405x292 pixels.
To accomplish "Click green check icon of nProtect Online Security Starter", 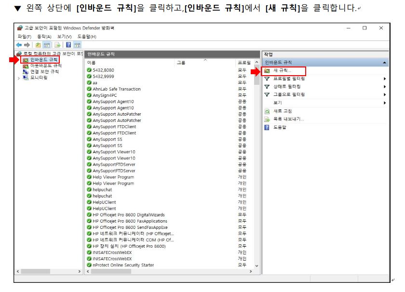I will (x=89, y=265).
